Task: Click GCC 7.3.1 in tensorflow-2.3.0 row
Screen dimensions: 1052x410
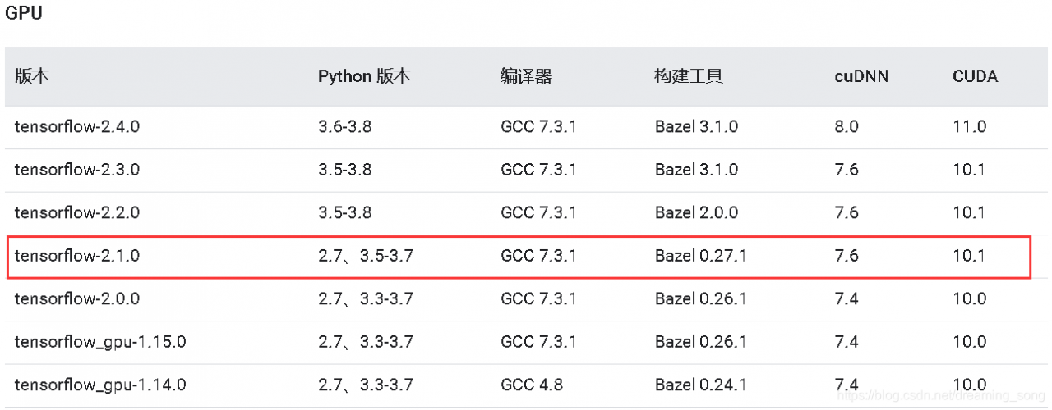Action: (538, 170)
